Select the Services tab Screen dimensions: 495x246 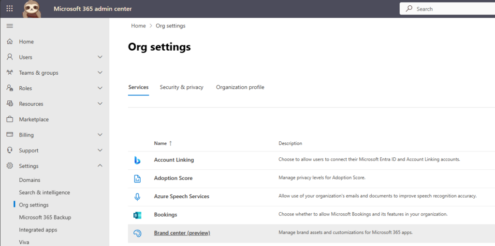[138, 87]
